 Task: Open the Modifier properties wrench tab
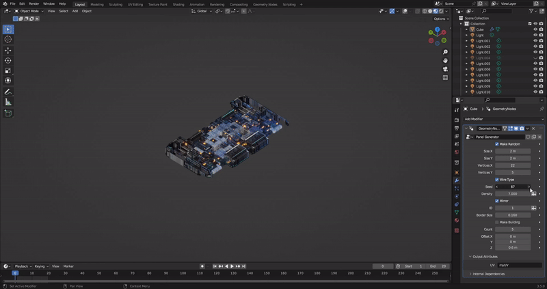click(457, 180)
